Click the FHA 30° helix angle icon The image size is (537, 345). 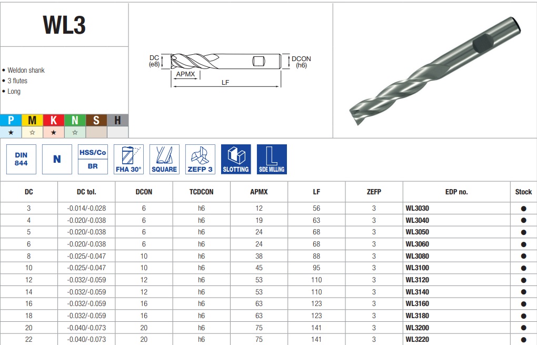coord(128,159)
